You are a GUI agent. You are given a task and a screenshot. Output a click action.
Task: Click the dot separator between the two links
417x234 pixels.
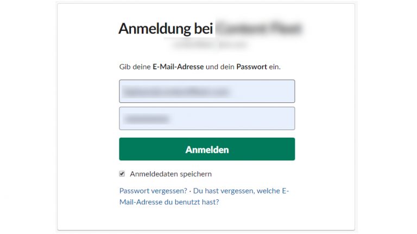click(x=190, y=191)
